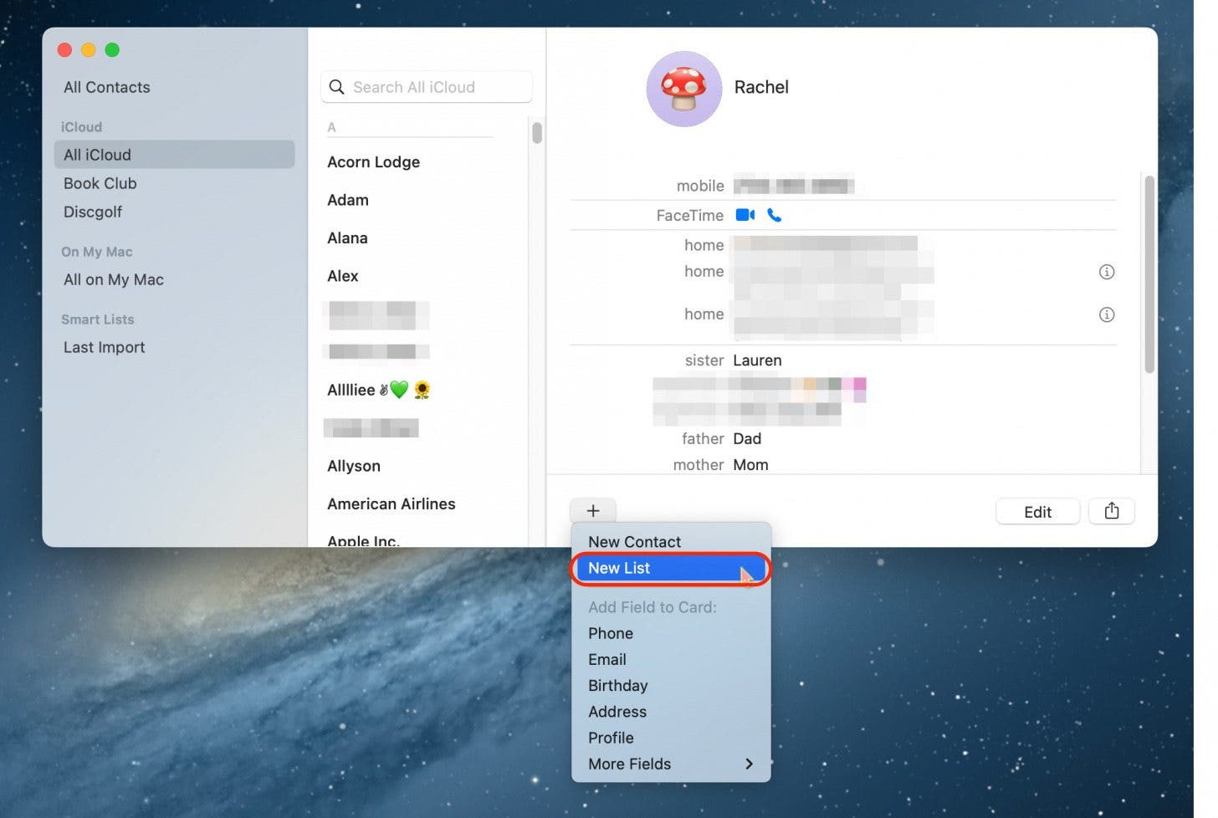Click the info icon beside the second home address

coord(1106,271)
